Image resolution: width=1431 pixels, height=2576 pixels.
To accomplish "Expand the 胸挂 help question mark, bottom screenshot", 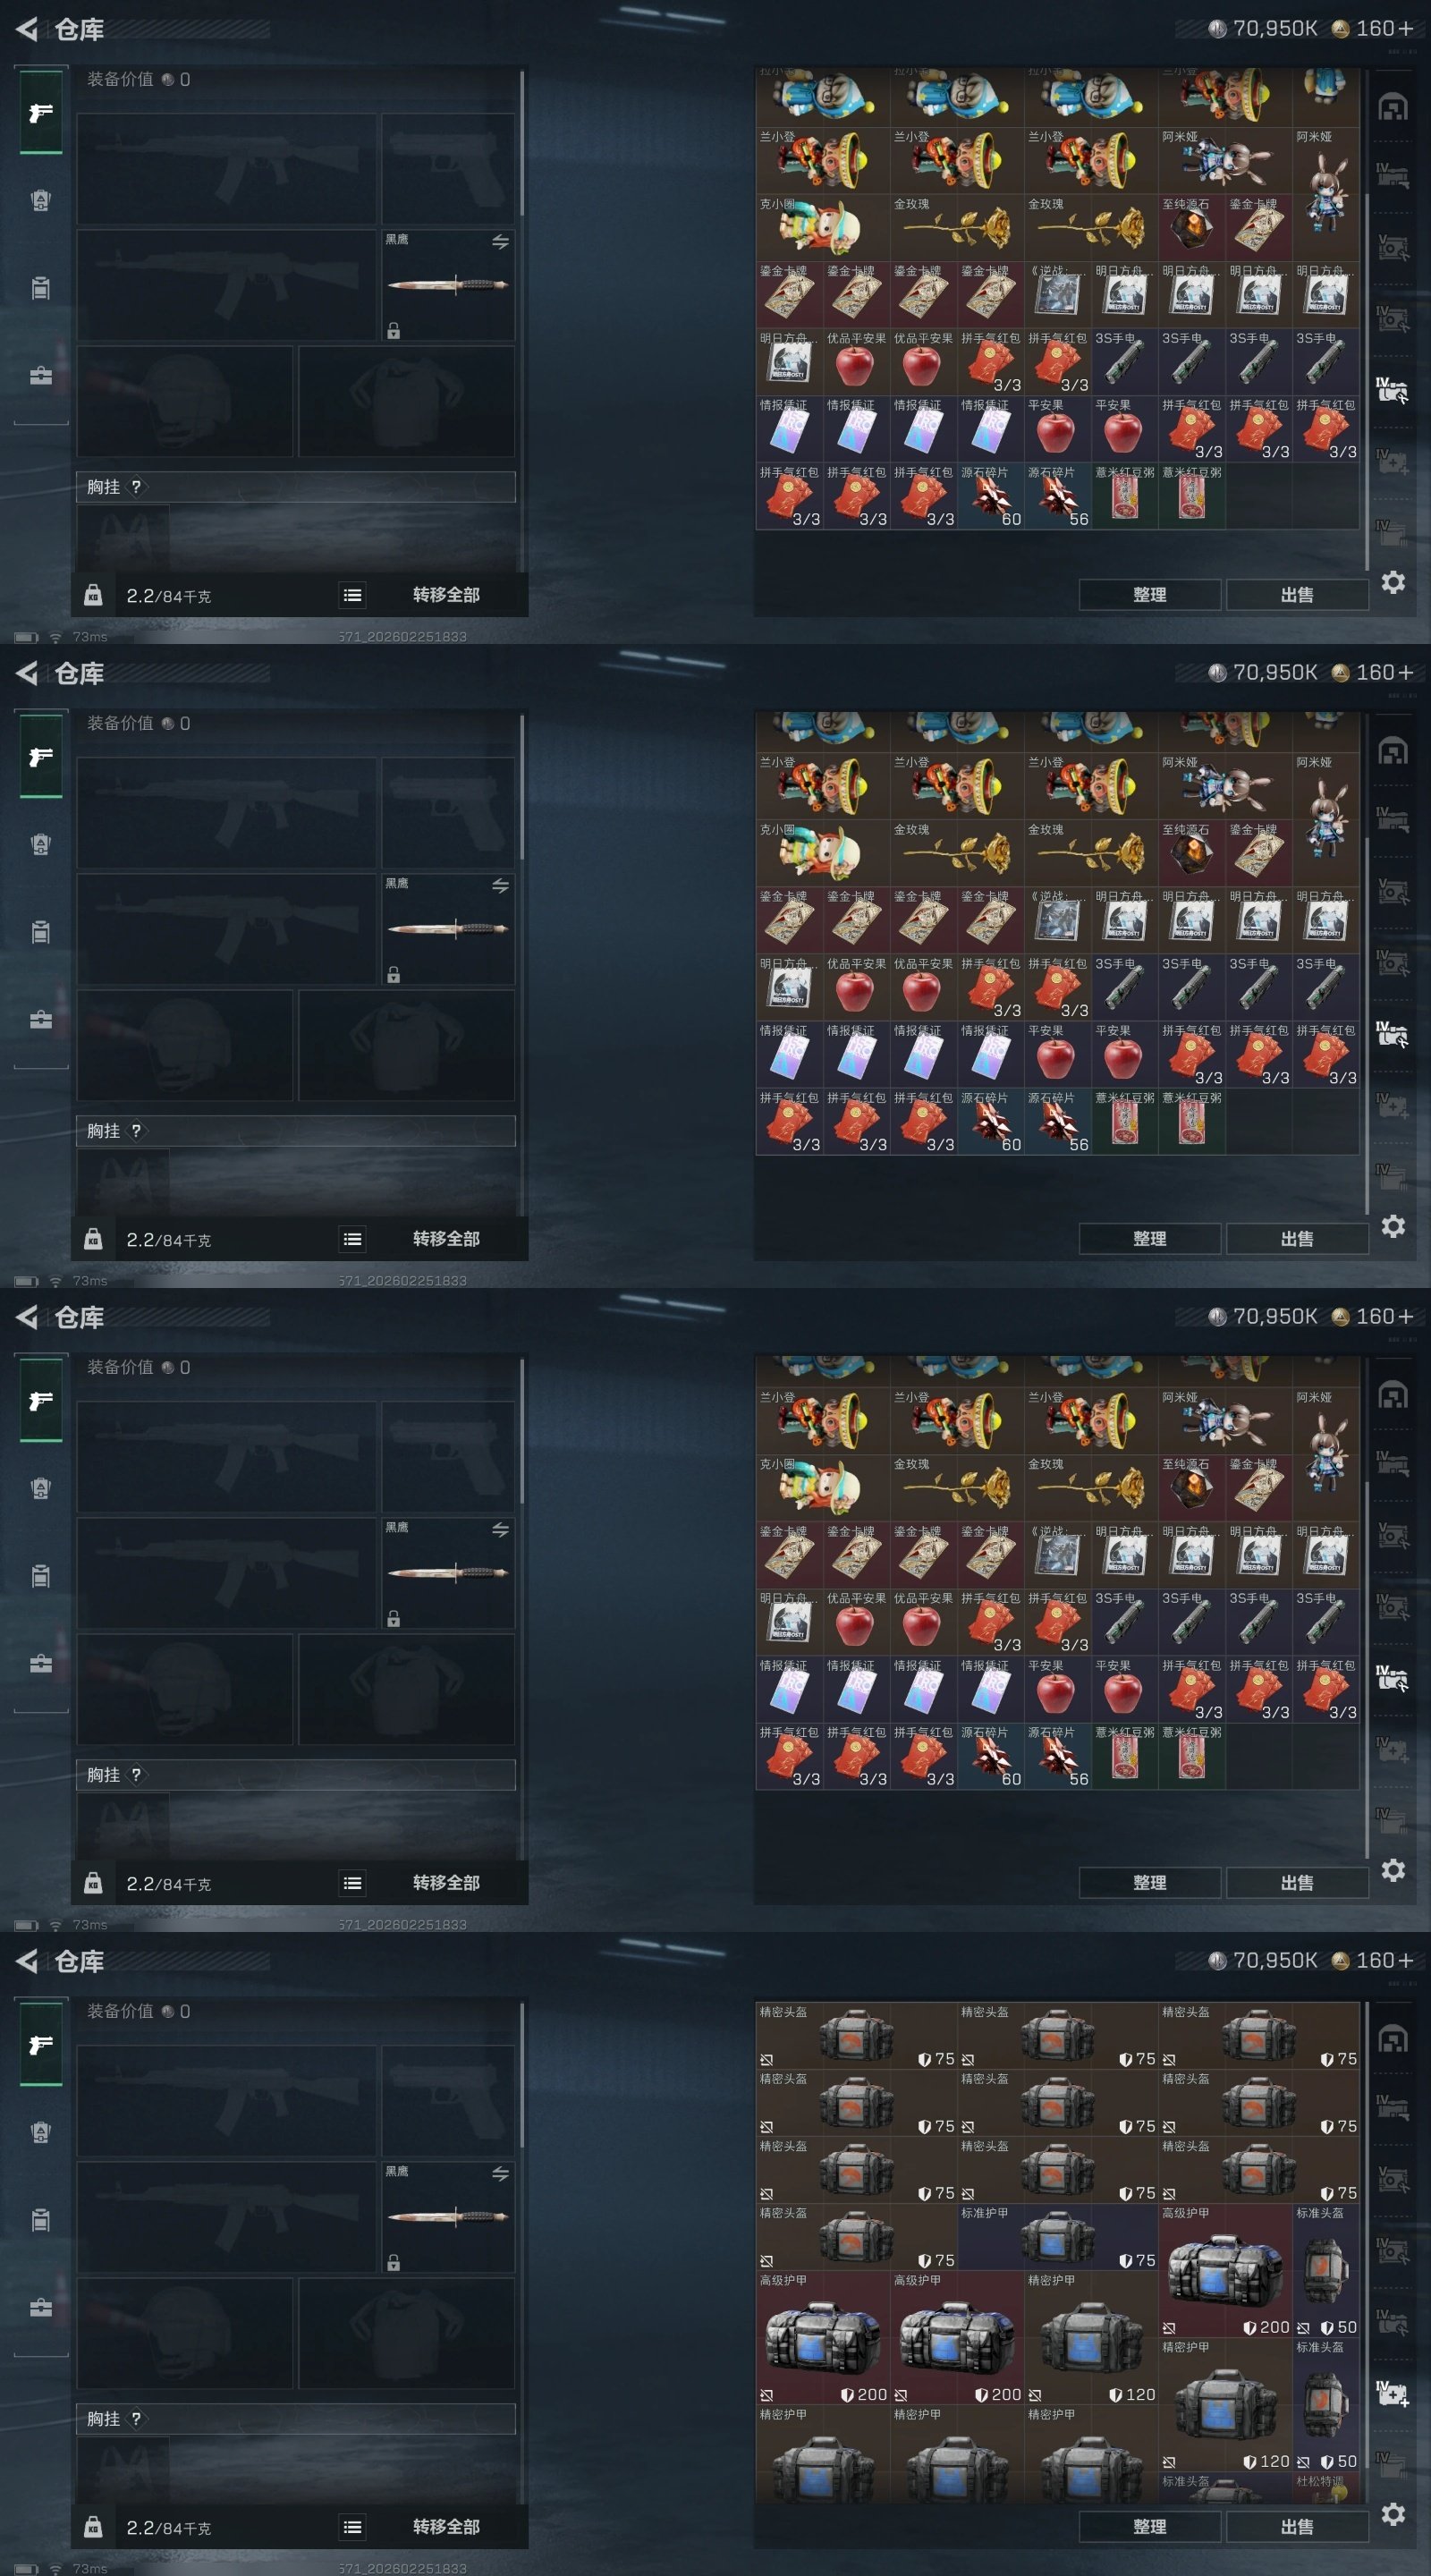I will (x=136, y=2418).
